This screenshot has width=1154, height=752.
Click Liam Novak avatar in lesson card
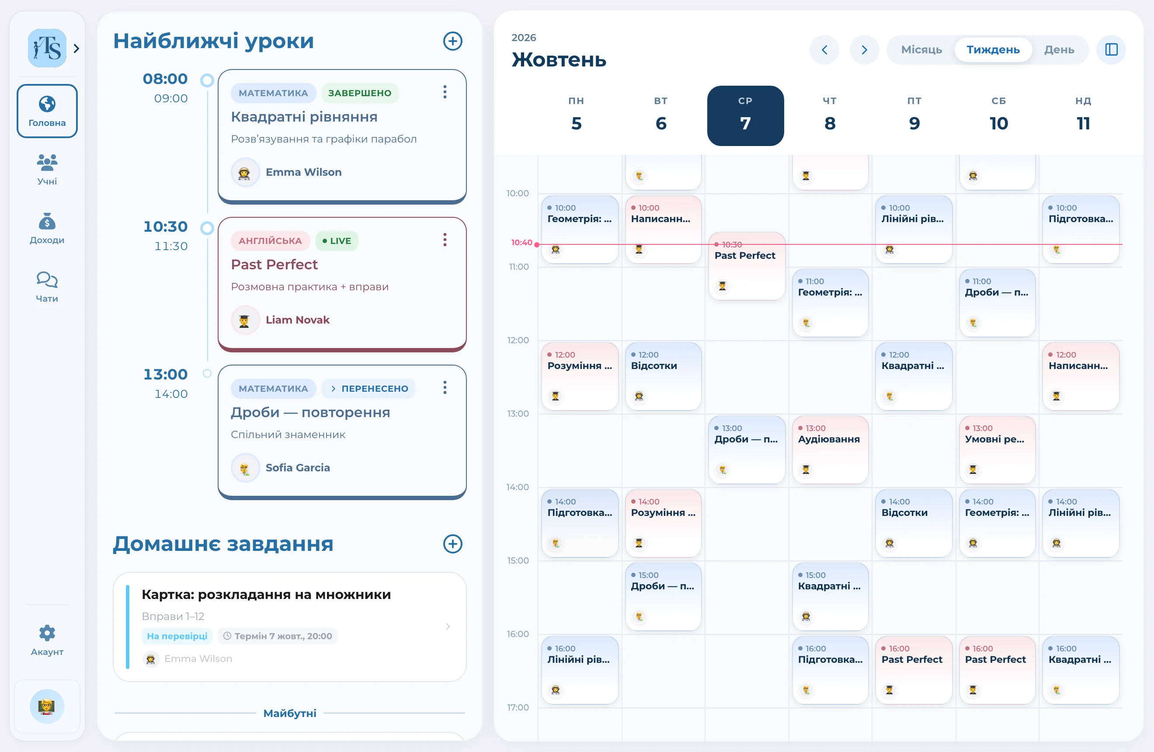pos(245,320)
